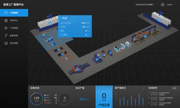Viewport: 180px width, 108px height.
Task: Select marker on the top-left white warehouse building
Action: pos(50,23)
